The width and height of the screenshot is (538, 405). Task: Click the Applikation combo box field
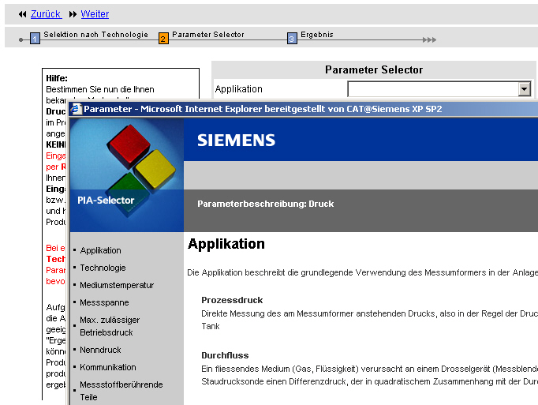pyautogui.click(x=439, y=89)
